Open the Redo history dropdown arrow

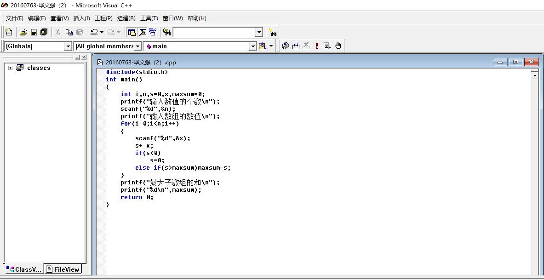click(x=119, y=32)
